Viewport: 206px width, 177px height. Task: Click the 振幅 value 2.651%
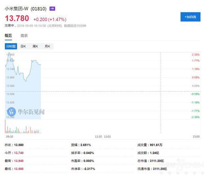click(x=85, y=145)
